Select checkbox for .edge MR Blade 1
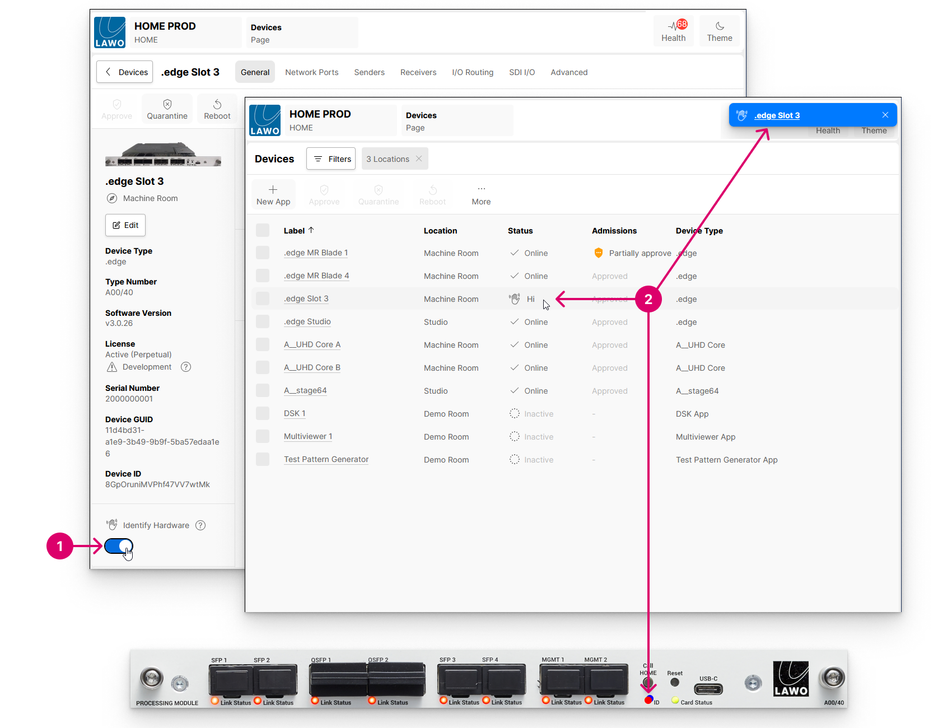This screenshot has height=728, width=952. point(263,253)
